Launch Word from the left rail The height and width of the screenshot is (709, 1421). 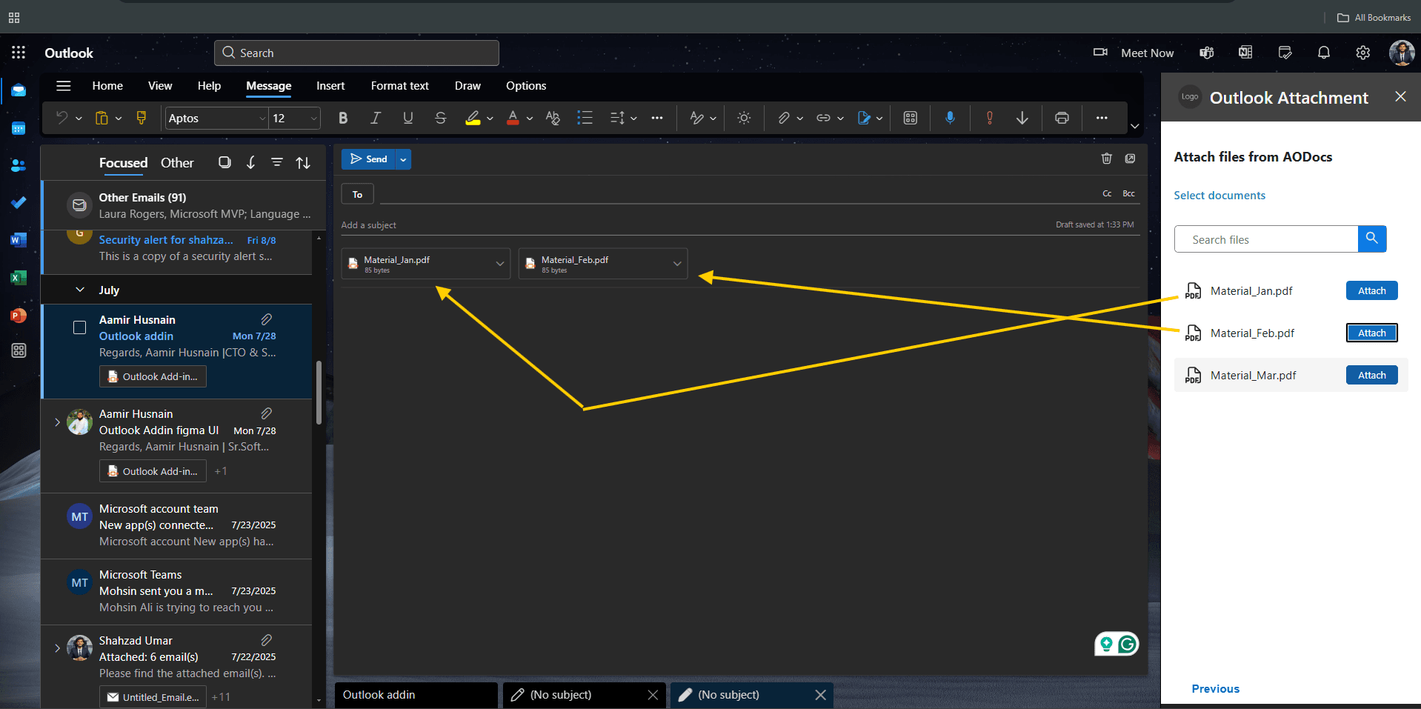19,239
